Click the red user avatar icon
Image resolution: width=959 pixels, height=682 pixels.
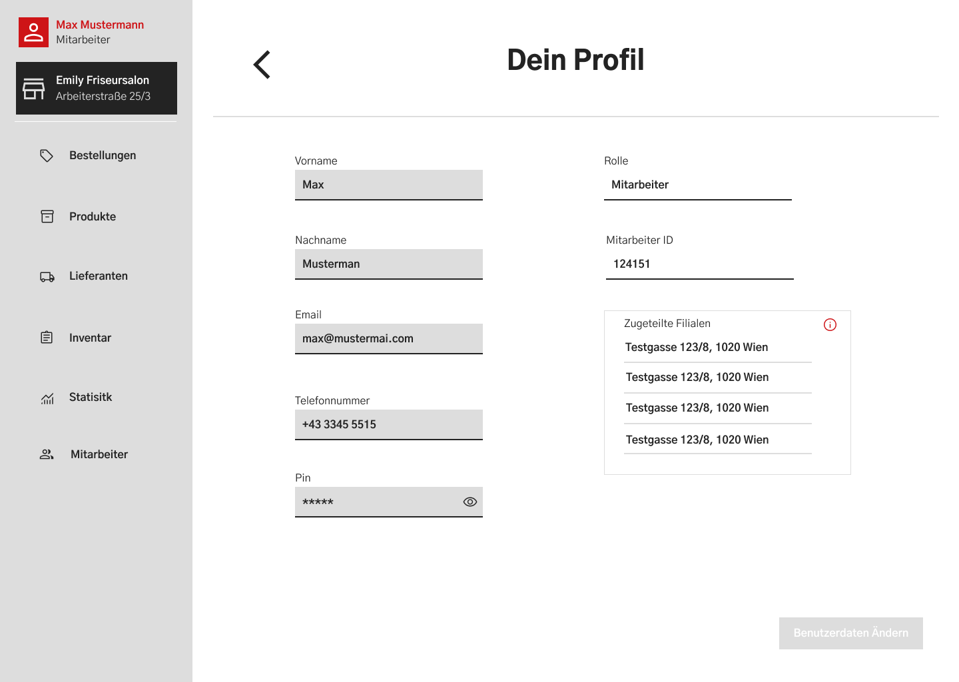33,32
